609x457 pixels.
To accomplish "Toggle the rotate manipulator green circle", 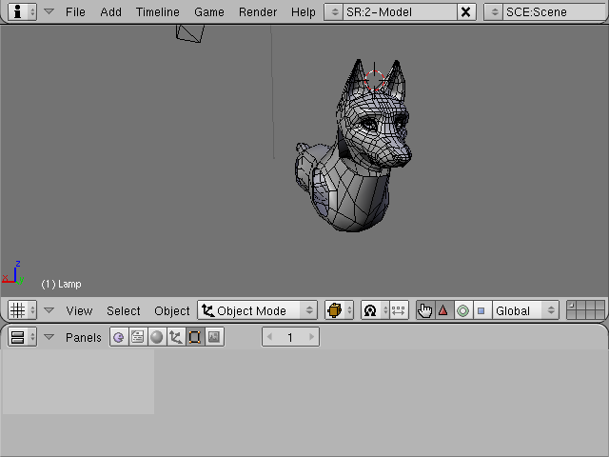I will click(463, 310).
